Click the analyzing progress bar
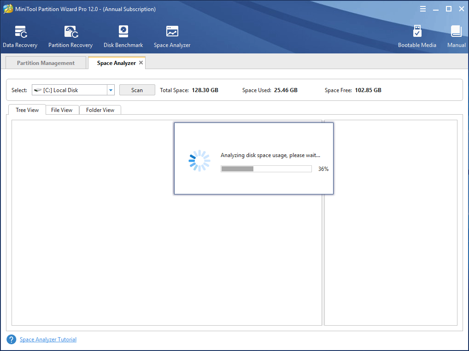 (266, 169)
